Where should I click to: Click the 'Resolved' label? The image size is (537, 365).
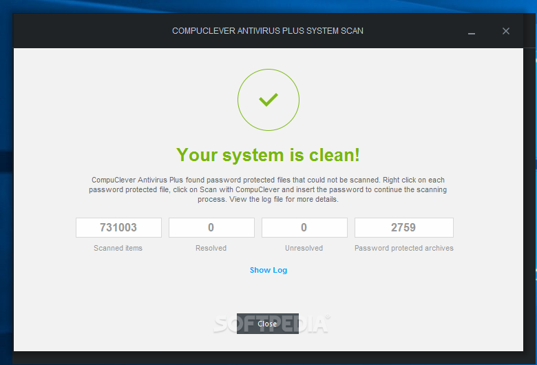tap(211, 248)
